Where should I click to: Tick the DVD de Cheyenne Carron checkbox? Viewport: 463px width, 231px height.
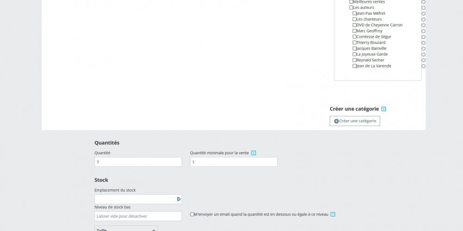tap(355, 25)
